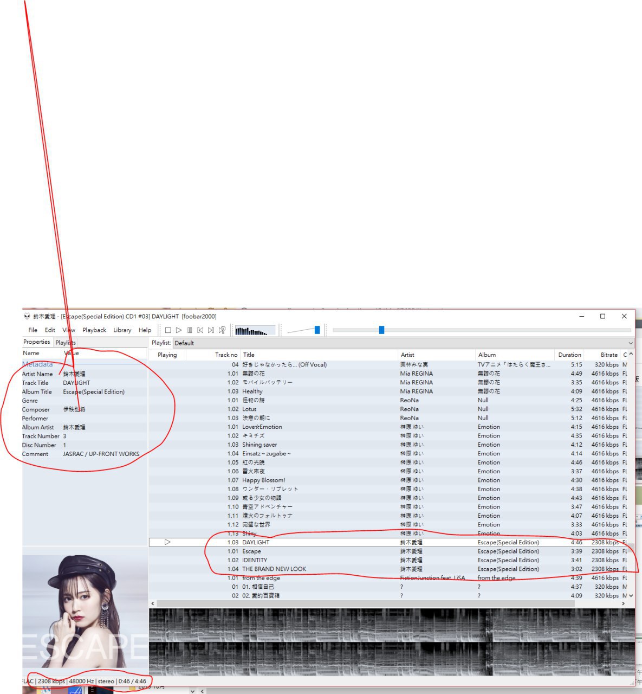Select the 01. 相信自己 track row
The height and width of the screenshot is (694, 642).
coord(388,587)
